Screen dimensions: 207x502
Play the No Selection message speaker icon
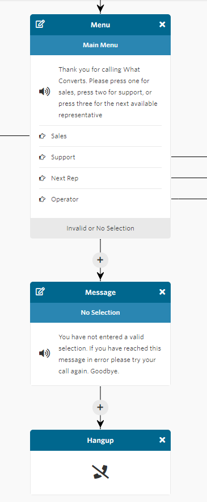click(x=44, y=353)
